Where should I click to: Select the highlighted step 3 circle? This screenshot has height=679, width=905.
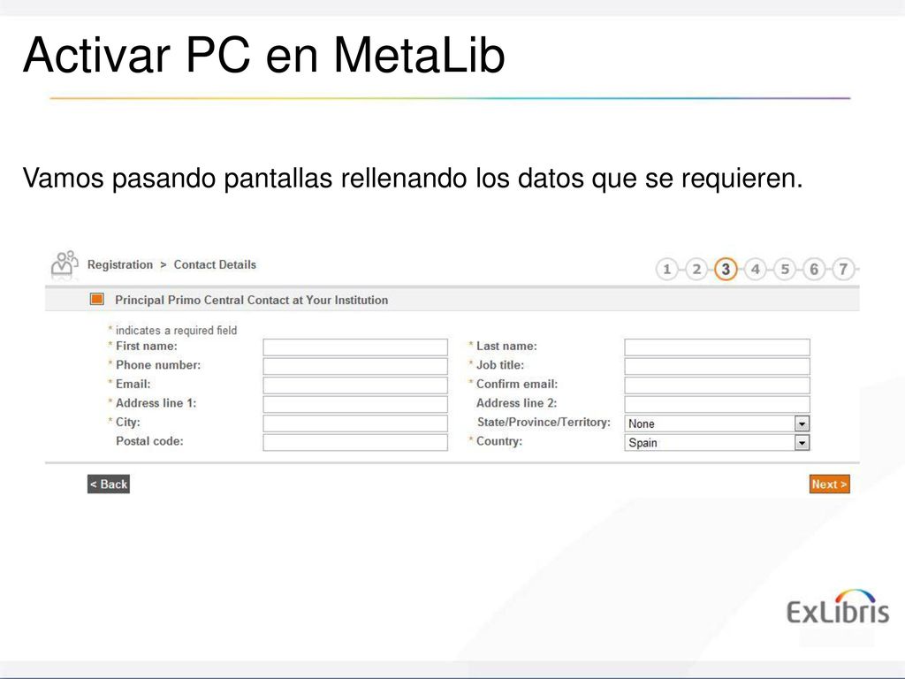click(x=726, y=269)
